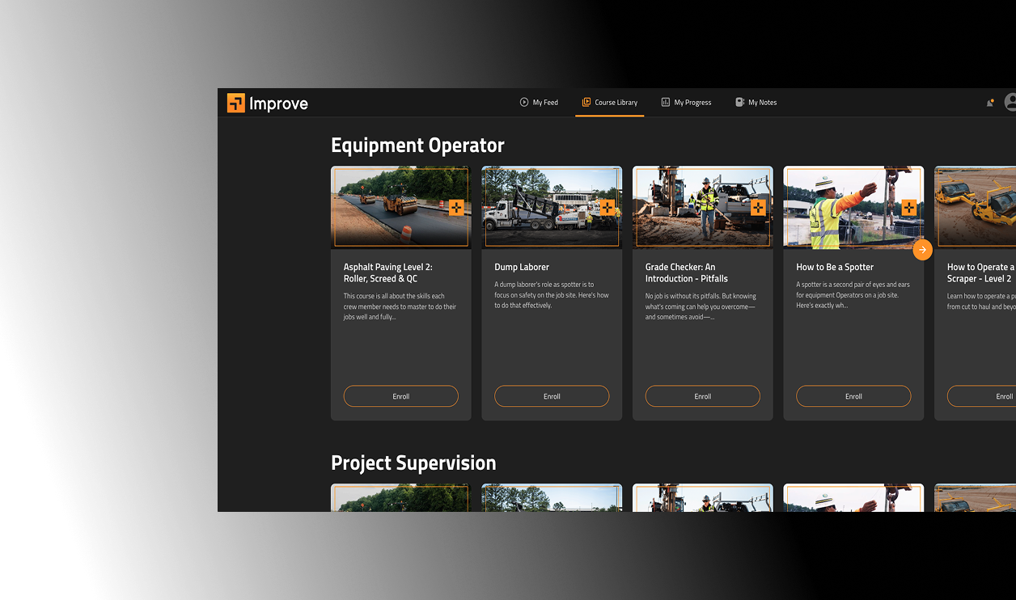Viewport: 1016px width, 600px height.
Task: Click the How to Be a Spotter title
Action: click(835, 267)
